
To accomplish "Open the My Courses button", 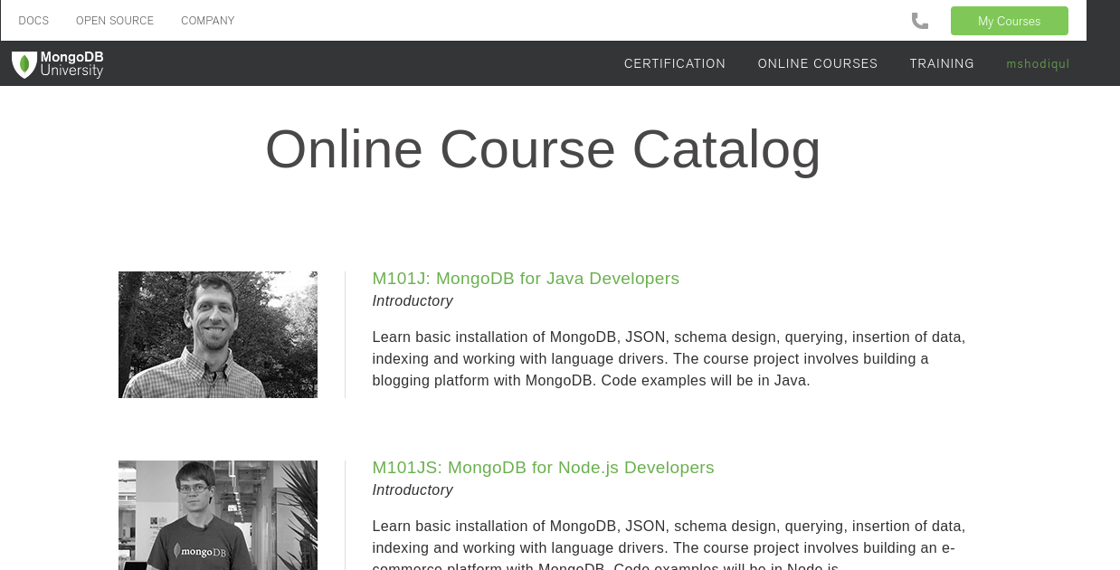I will click(x=1009, y=21).
